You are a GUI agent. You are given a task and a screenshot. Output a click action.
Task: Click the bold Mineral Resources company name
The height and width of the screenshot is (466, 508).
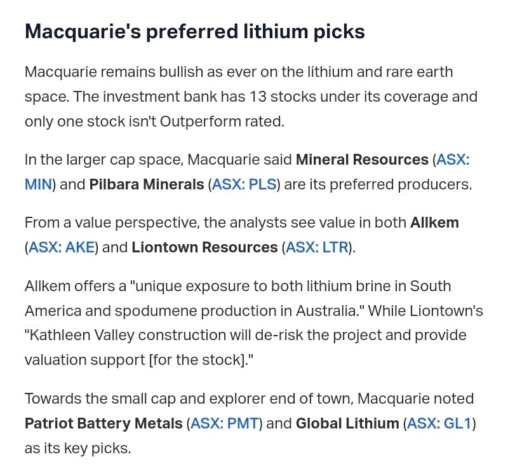[362, 160]
